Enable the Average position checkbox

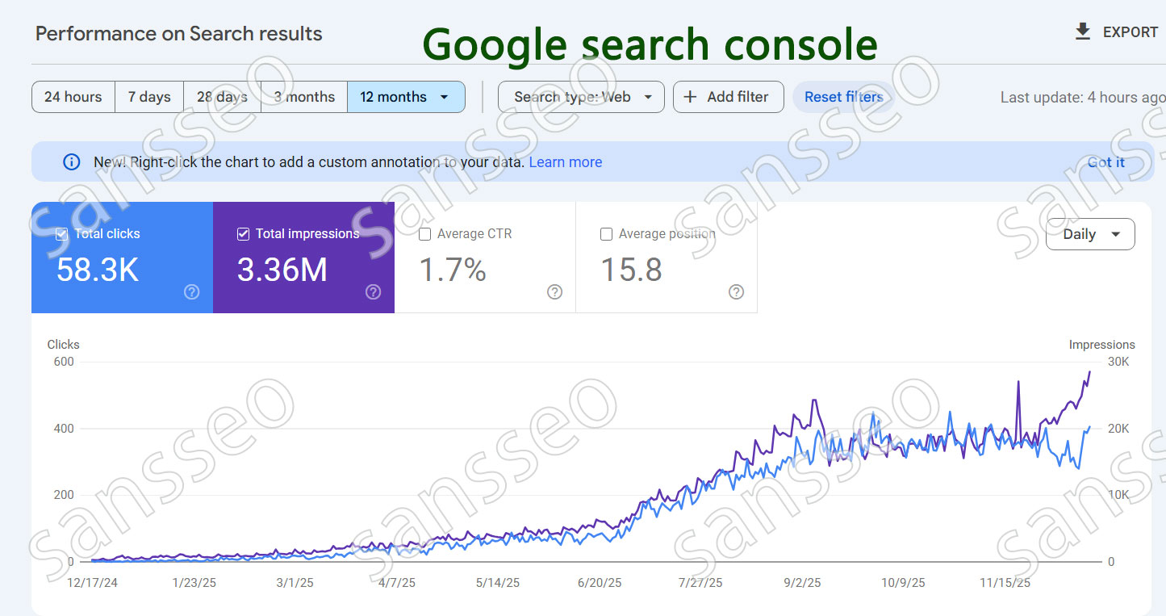(x=606, y=234)
